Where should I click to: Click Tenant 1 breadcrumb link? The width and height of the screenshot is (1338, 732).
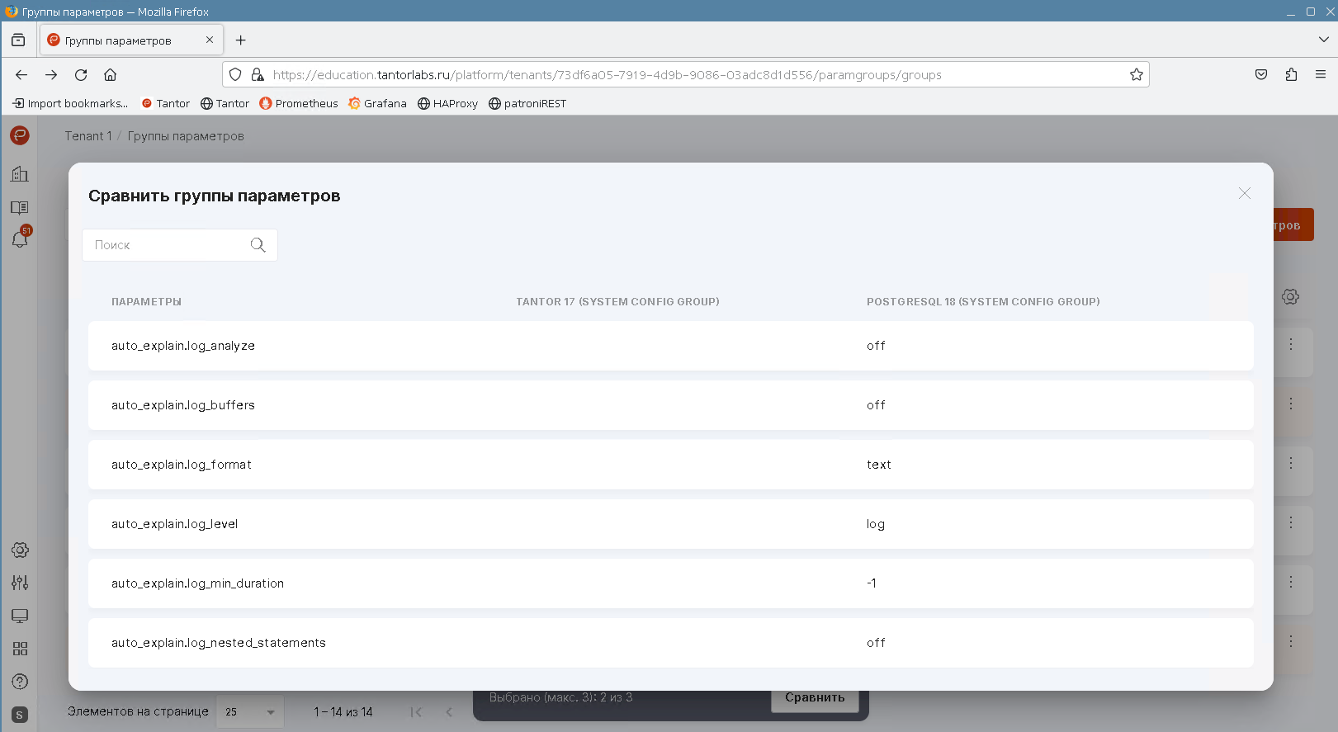tap(88, 136)
